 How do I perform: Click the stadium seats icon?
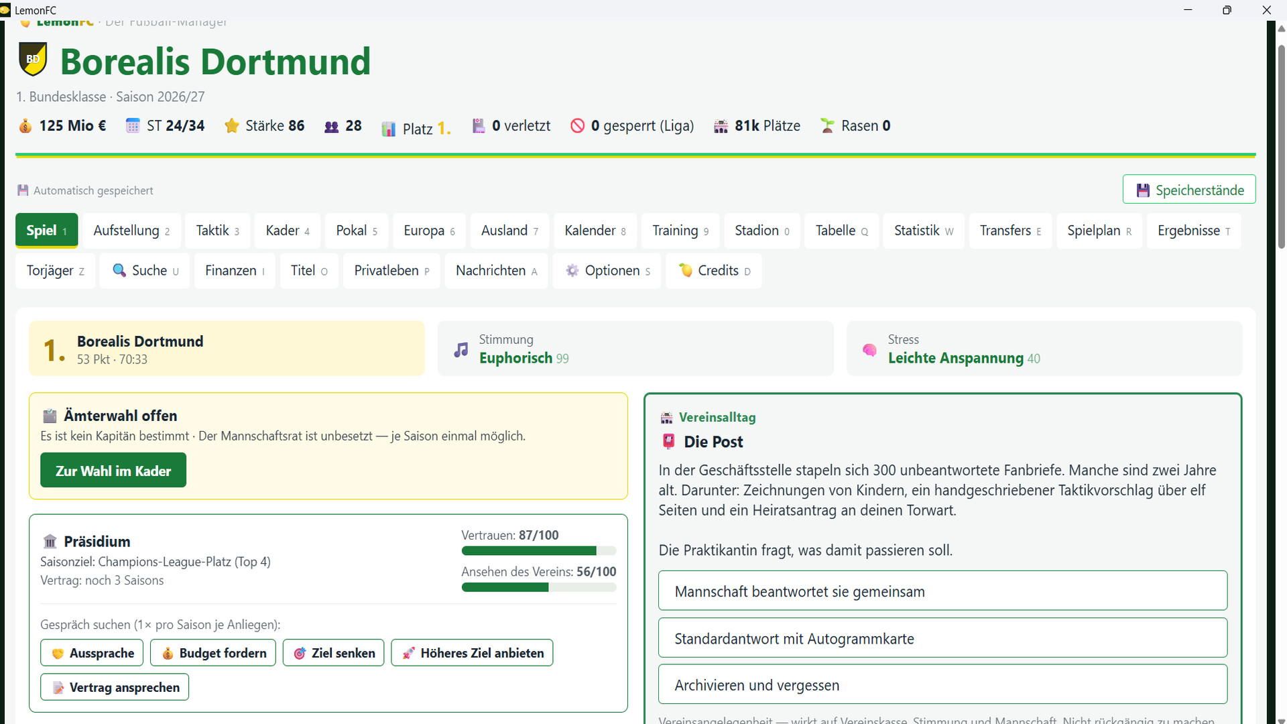(x=721, y=126)
